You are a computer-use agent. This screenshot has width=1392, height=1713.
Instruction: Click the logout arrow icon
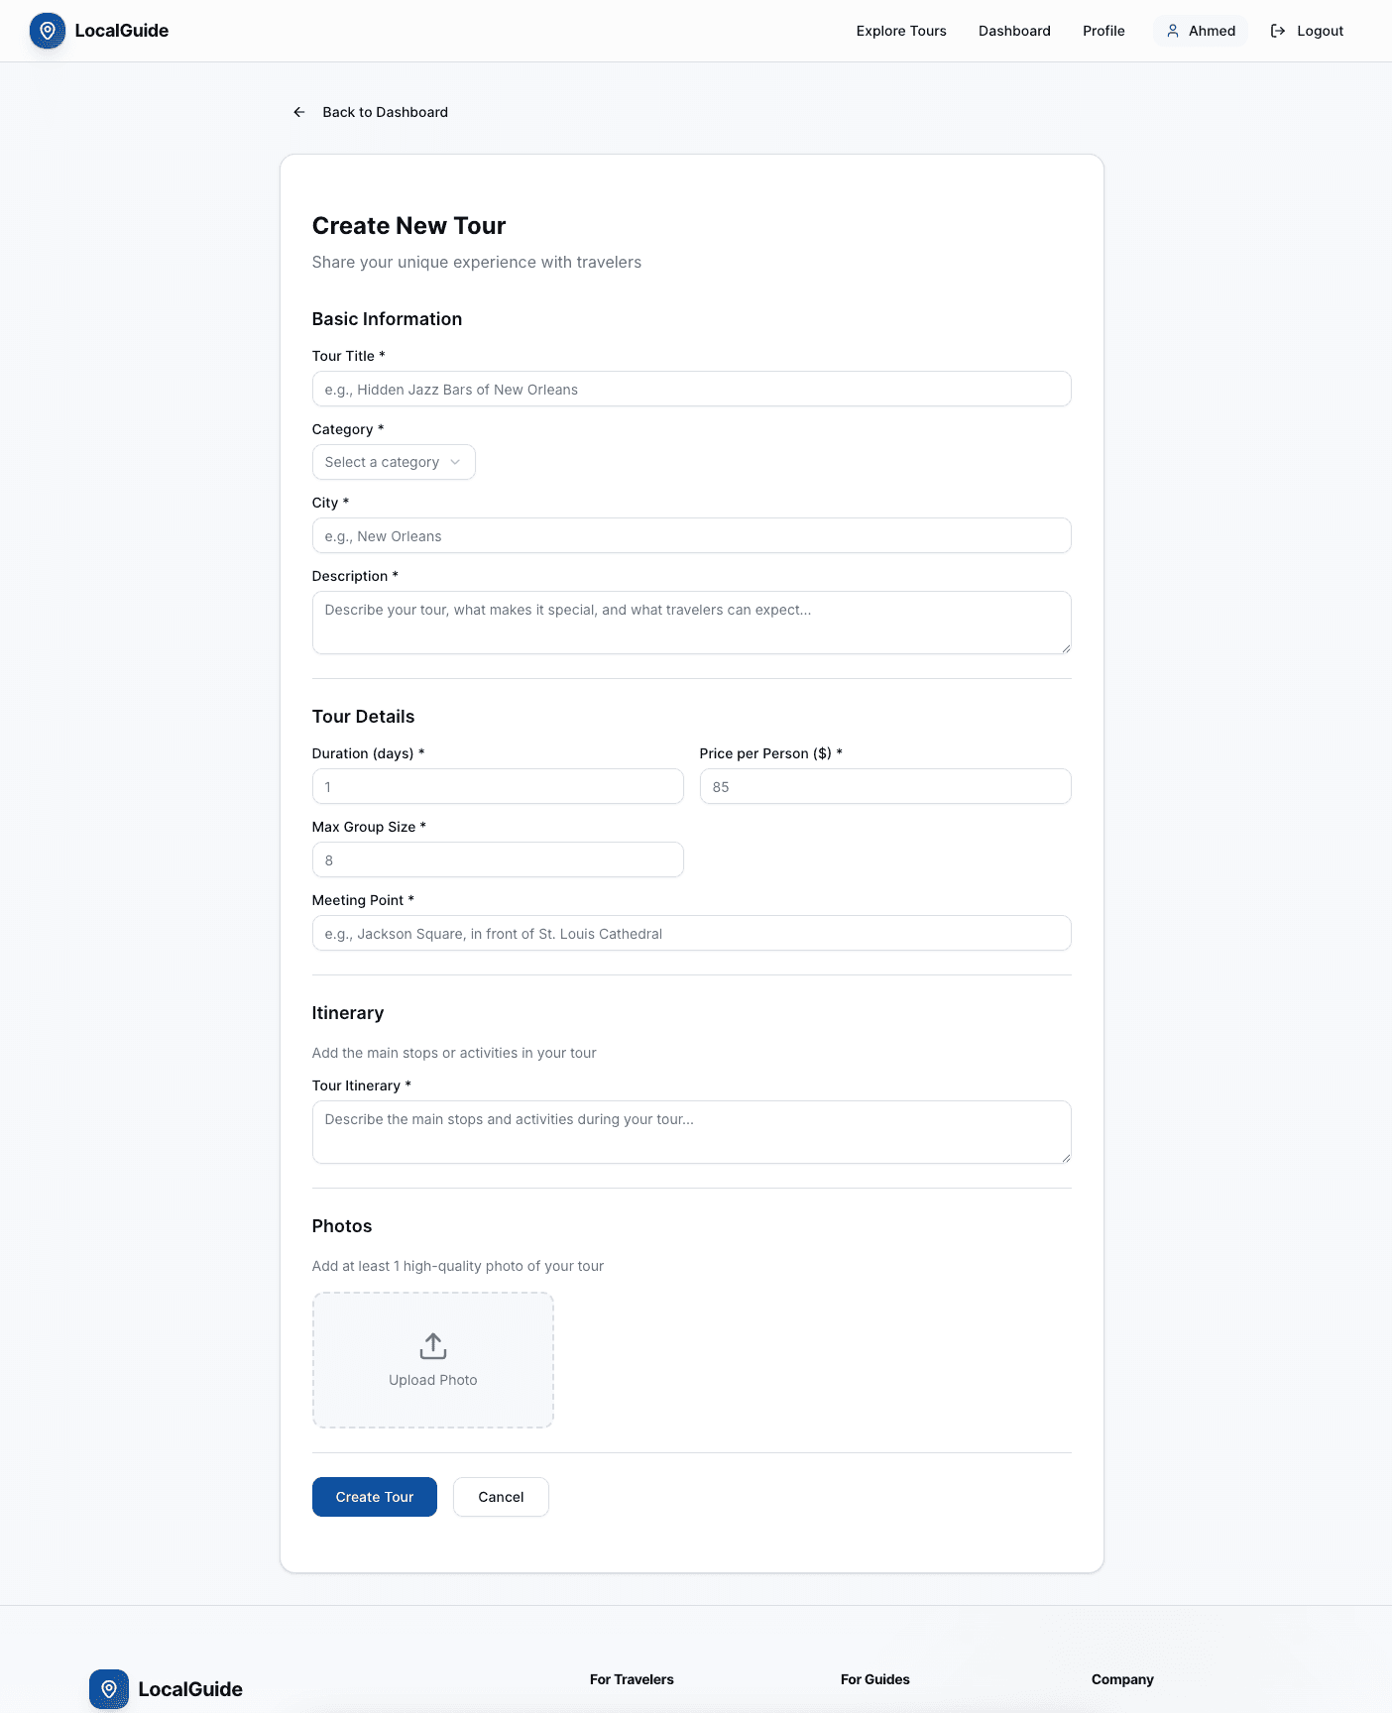pos(1278,31)
